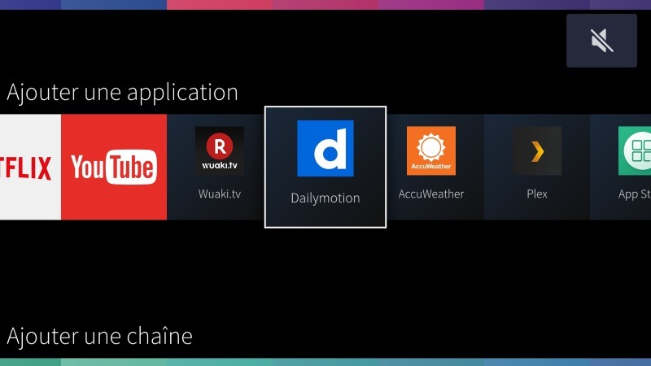This screenshot has height=366, width=651.
Task: Click the Wuaki.tv text label
Action: (219, 194)
